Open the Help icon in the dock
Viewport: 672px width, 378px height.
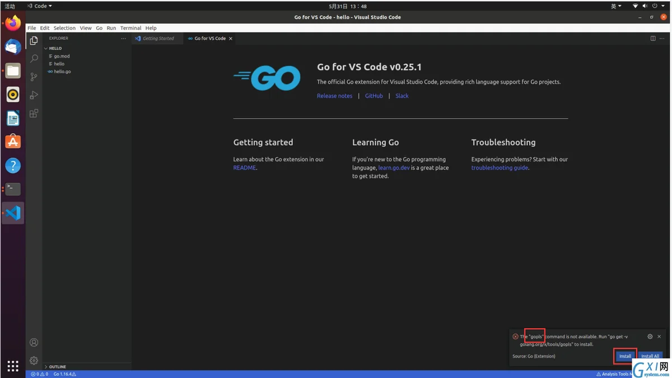click(x=13, y=166)
